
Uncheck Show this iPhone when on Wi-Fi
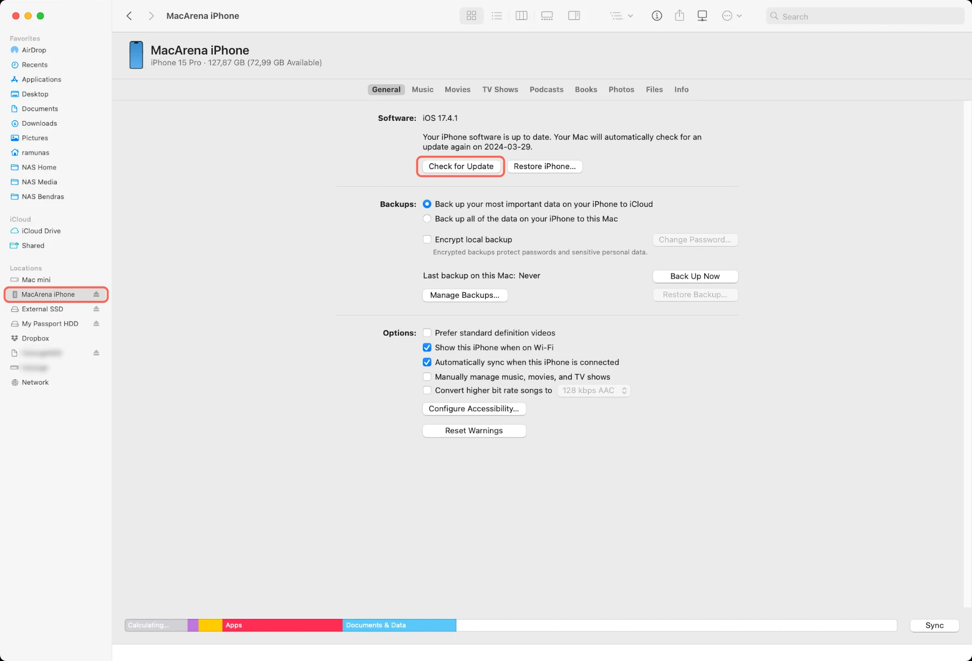pos(427,347)
